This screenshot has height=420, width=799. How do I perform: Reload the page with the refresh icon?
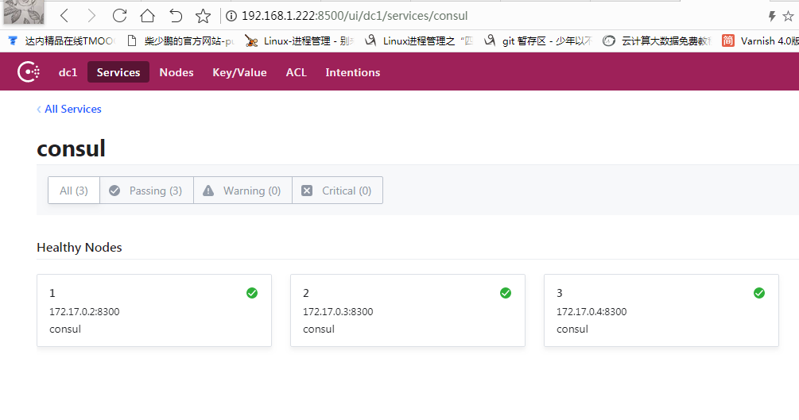click(x=119, y=16)
